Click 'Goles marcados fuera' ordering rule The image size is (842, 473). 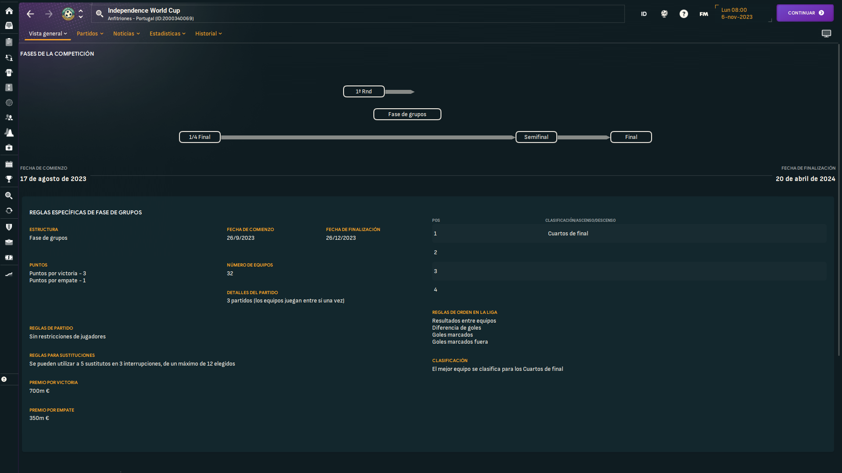(x=460, y=342)
